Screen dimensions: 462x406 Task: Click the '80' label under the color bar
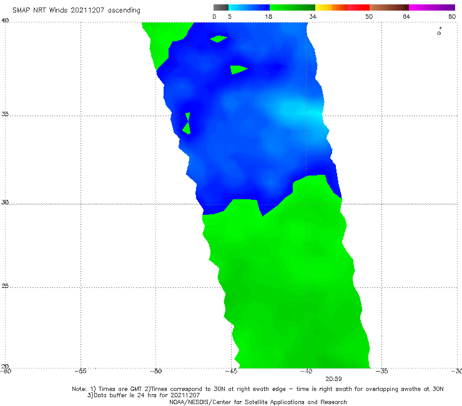pyautogui.click(x=452, y=16)
